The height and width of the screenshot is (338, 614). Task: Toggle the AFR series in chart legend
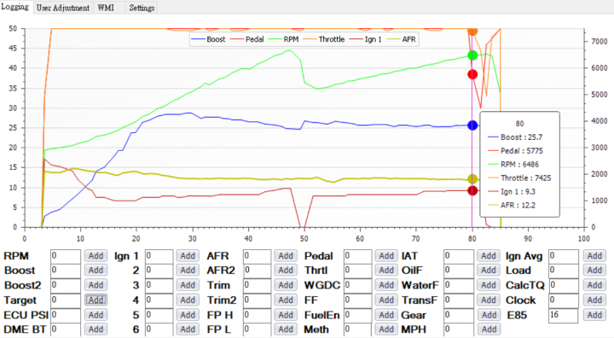tap(402, 39)
